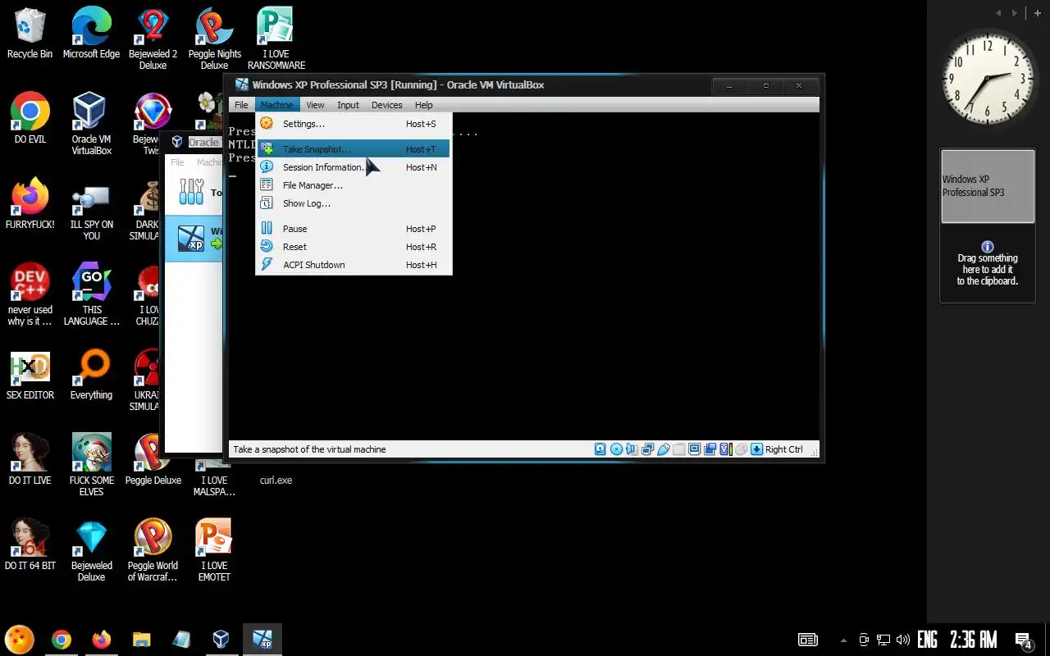This screenshot has height=656, width=1050.
Task: Expand hidden system tray icons arrow
Action: (843, 640)
